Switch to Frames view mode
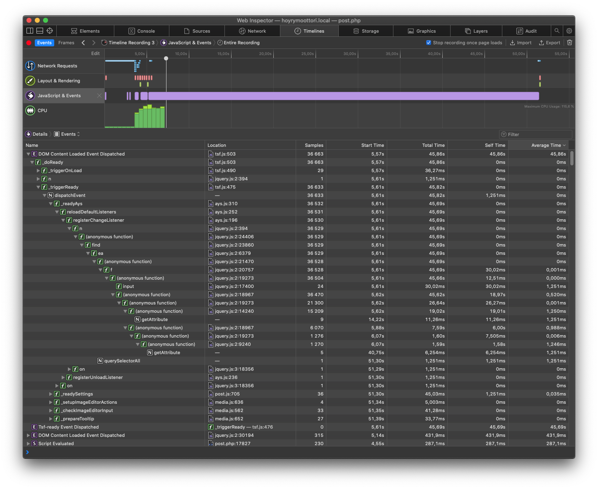This screenshot has width=598, height=489. pyautogui.click(x=66, y=43)
